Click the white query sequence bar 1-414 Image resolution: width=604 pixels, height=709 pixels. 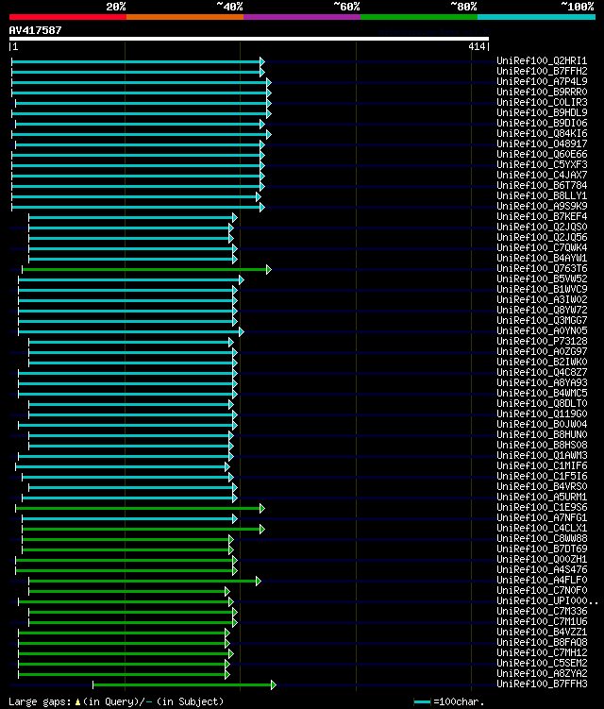coord(248,39)
